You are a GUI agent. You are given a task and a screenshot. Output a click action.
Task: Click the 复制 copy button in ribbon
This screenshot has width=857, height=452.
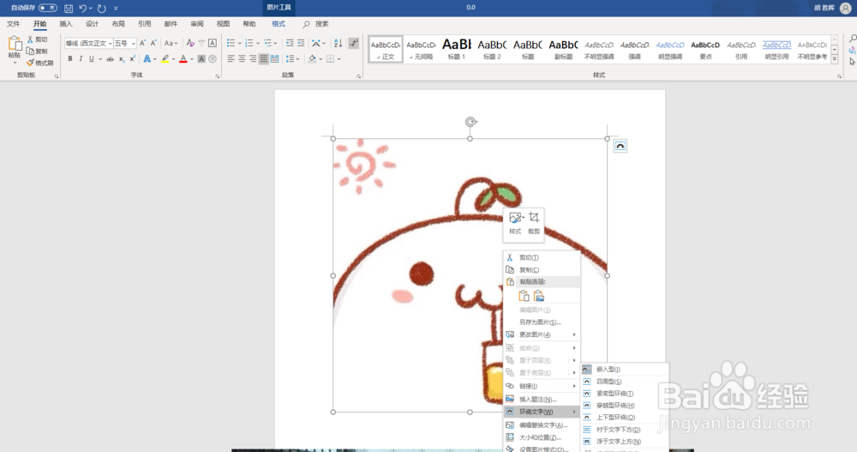[37, 51]
